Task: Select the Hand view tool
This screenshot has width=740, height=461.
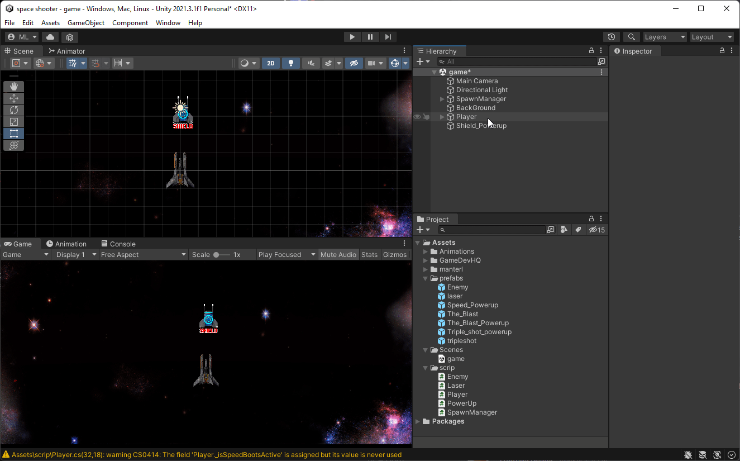Action: [x=13, y=86]
